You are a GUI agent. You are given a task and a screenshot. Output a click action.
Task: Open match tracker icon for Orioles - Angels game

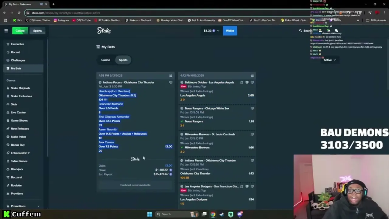pos(252,82)
